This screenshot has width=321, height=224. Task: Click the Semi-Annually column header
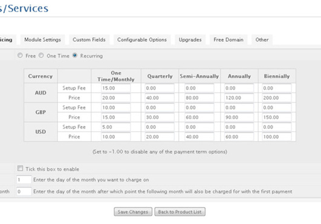(199, 76)
